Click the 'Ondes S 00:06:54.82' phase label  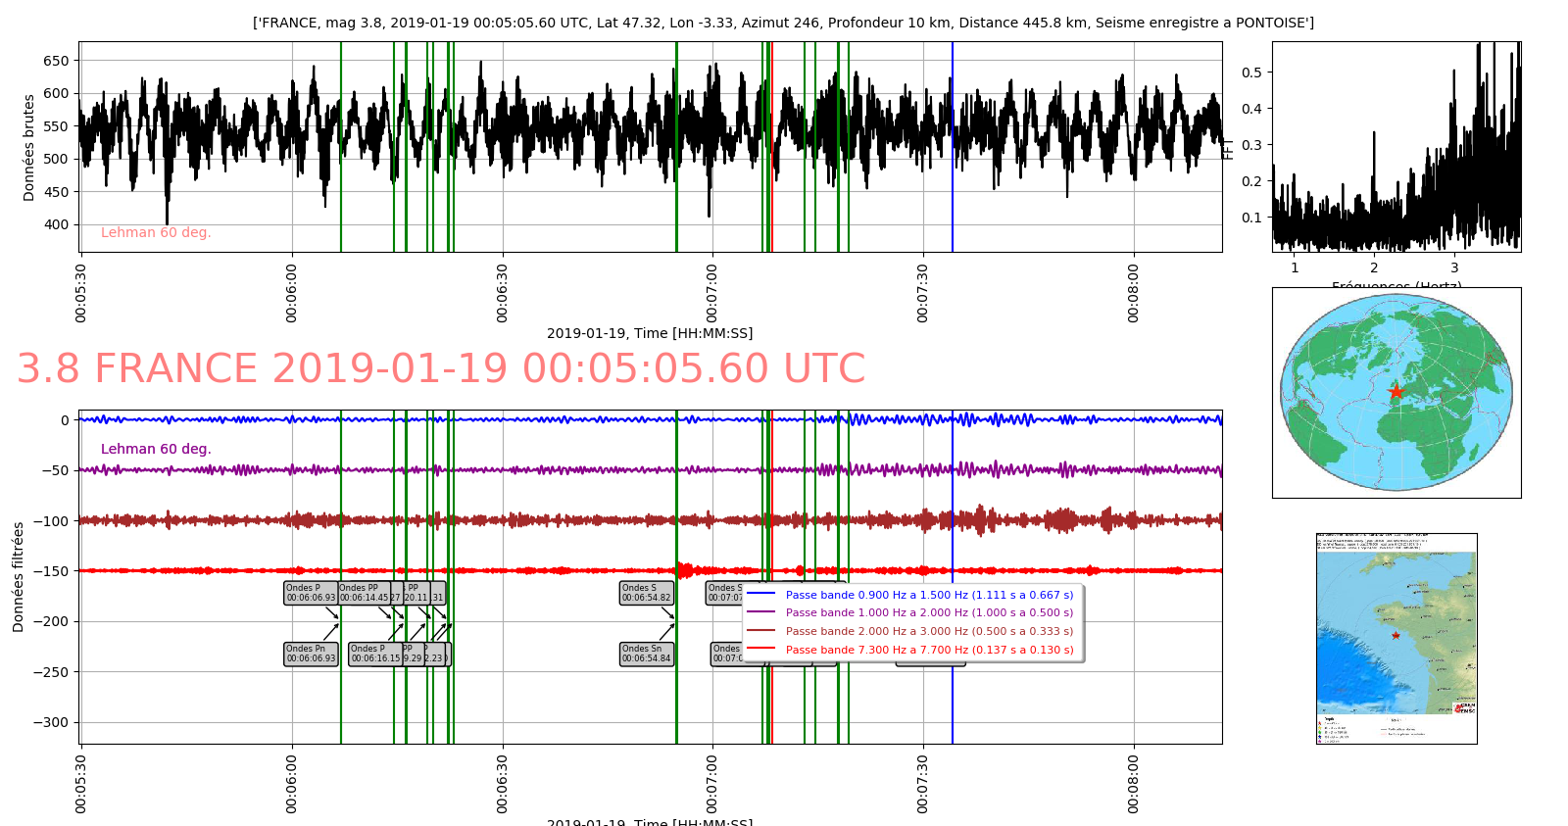point(646,593)
